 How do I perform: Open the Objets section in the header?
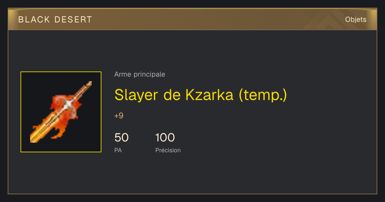(x=356, y=20)
